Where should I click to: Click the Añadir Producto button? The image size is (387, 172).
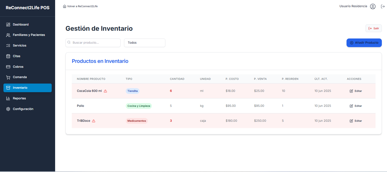[x=364, y=43]
